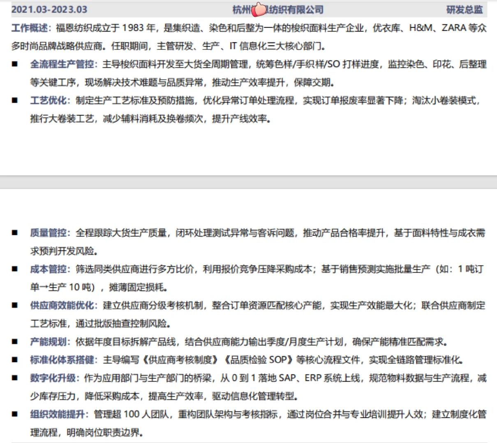Click the phrase 管理超 100 人团队

click(131, 414)
